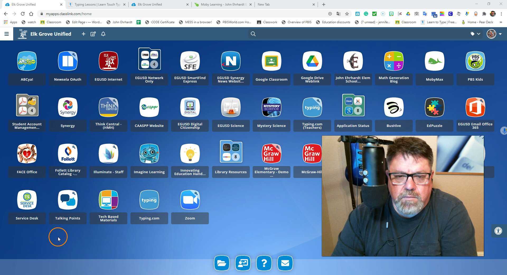Open the MobyMax whale icon
Image resolution: width=507 pixels, height=275 pixels.
pyautogui.click(x=434, y=61)
